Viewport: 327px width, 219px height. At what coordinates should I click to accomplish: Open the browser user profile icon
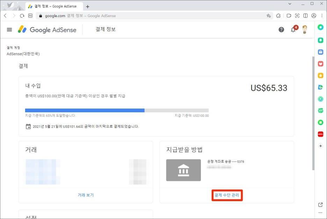(314, 16)
